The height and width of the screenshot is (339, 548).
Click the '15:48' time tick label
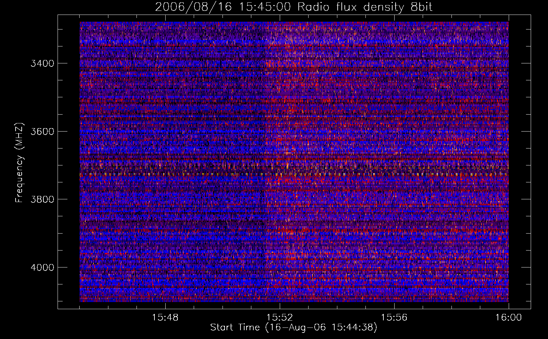point(165,318)
